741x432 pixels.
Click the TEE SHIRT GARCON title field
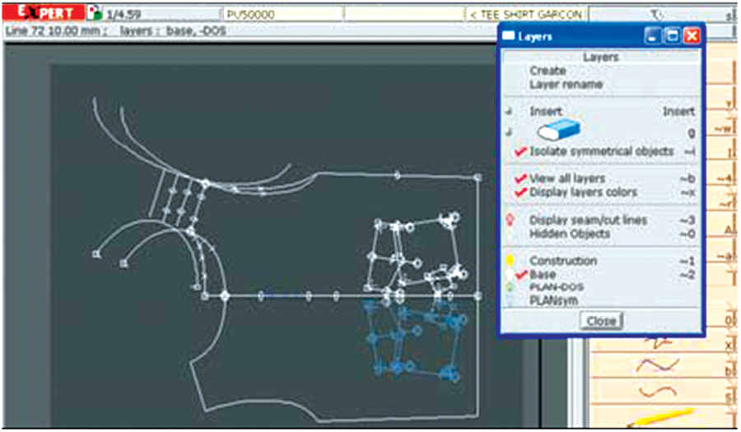(x=525, y=14)
